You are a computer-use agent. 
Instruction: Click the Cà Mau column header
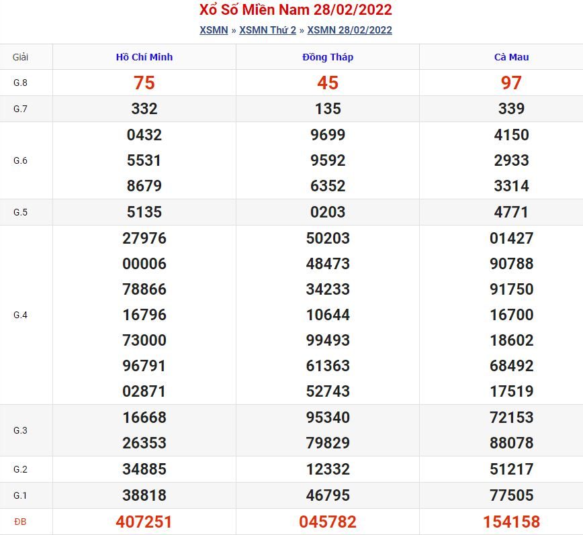[x=512, y=57]
